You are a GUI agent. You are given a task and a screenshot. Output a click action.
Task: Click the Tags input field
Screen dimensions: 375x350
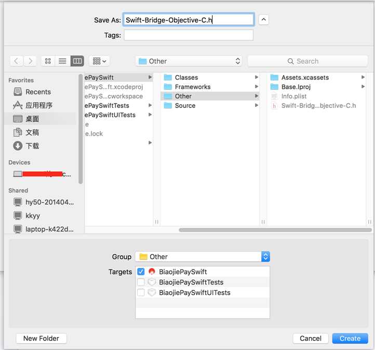(189, 35)
